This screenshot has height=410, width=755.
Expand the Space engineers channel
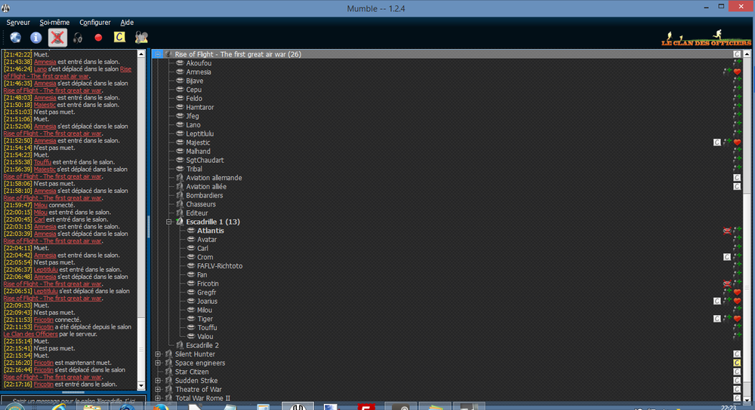point(158,363)
